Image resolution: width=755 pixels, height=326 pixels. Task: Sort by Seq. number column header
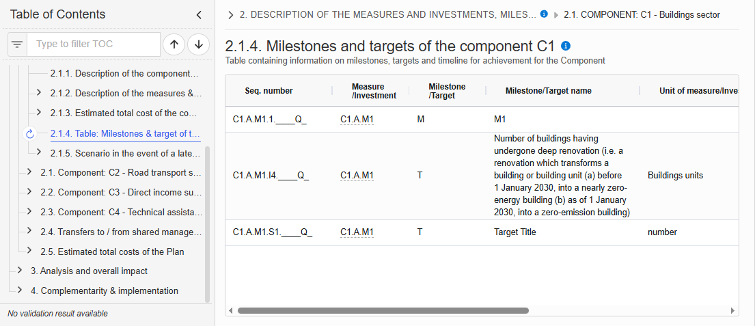[x=269, y=90]
